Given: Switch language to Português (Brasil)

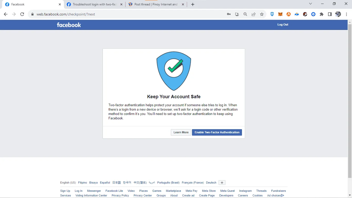Looking at the screenshot, I should coord(168,183).
